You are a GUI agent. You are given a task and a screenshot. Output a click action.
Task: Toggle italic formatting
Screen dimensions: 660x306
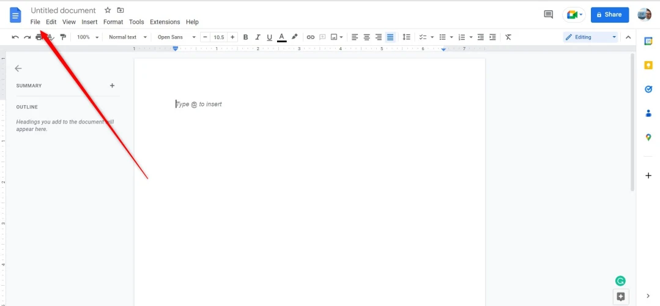coord(258,37)
